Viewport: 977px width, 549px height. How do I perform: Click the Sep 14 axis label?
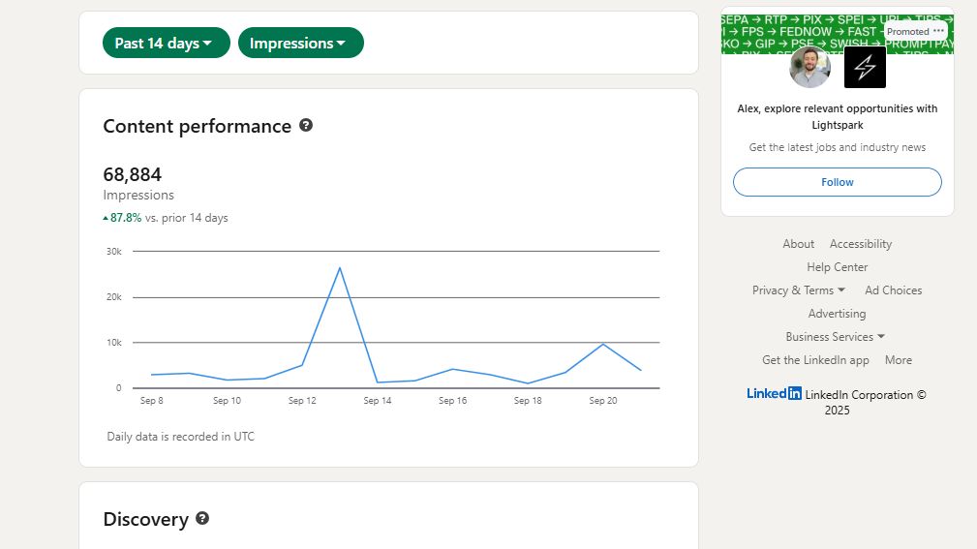click(378, 401)
